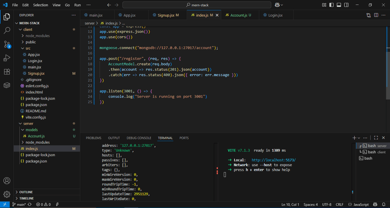
Task: Open the Search view in activity bar
Action: click(7, 31)
